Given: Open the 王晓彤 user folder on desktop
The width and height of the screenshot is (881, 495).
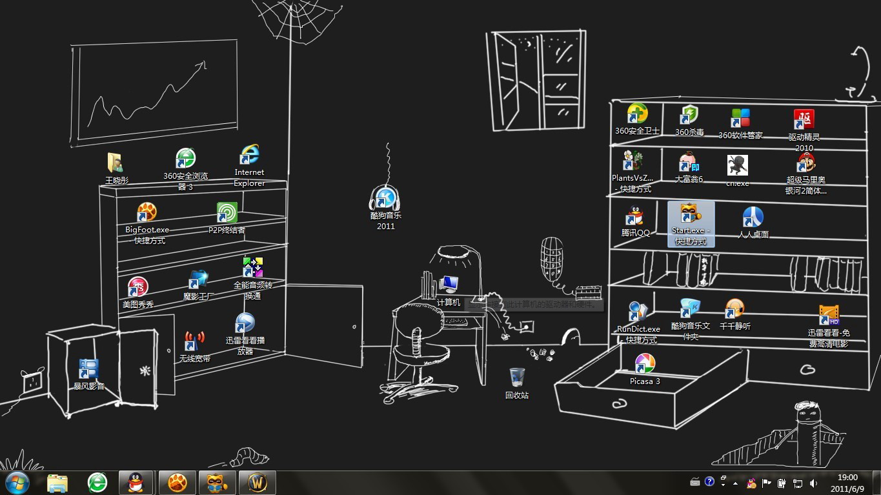Looking at the screenshot, I should (x=117, y=169).
